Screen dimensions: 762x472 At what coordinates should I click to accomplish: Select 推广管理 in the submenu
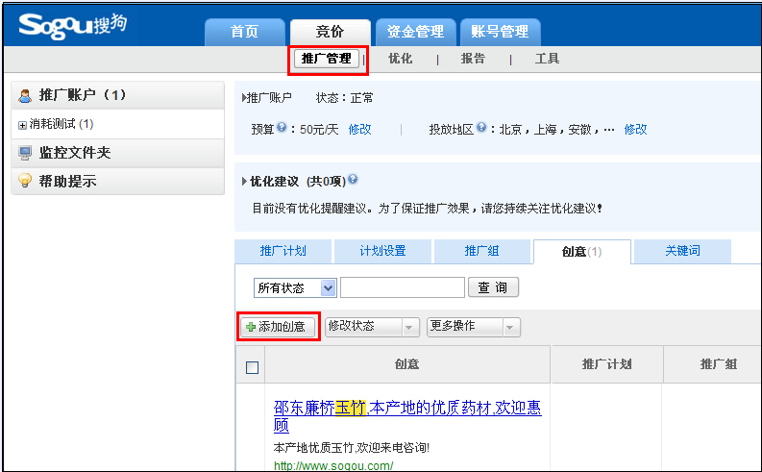click(x=327, y=59)
